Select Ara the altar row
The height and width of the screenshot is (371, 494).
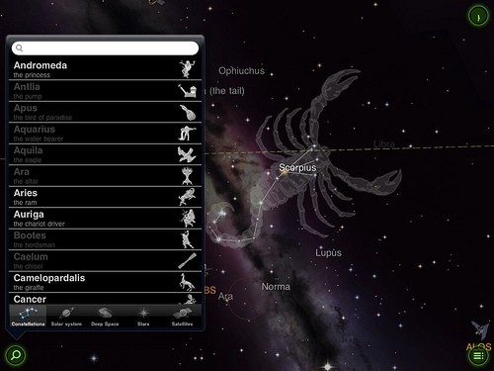(x=105, y=176)
